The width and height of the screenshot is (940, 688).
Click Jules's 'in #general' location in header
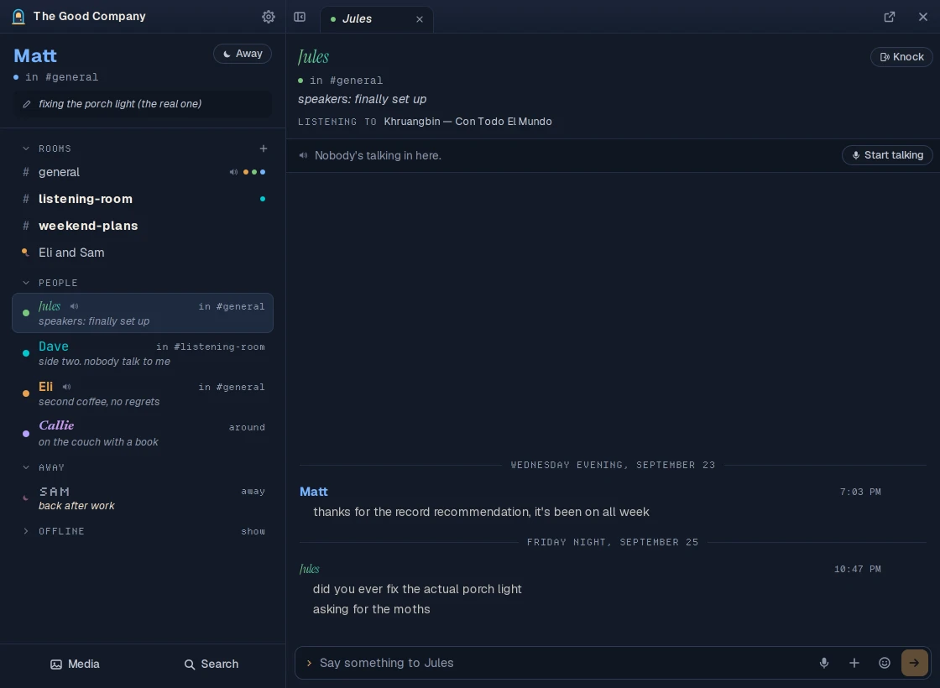(346, 81)
